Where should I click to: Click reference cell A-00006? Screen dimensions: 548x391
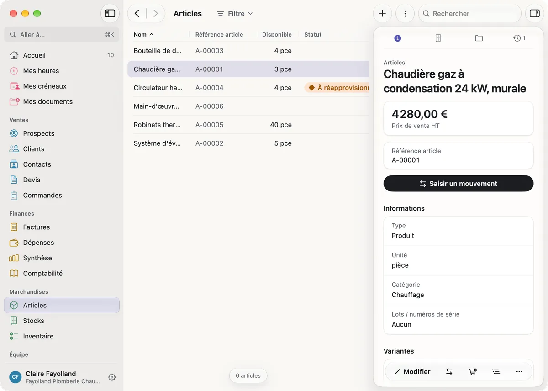tap(210, 106)
